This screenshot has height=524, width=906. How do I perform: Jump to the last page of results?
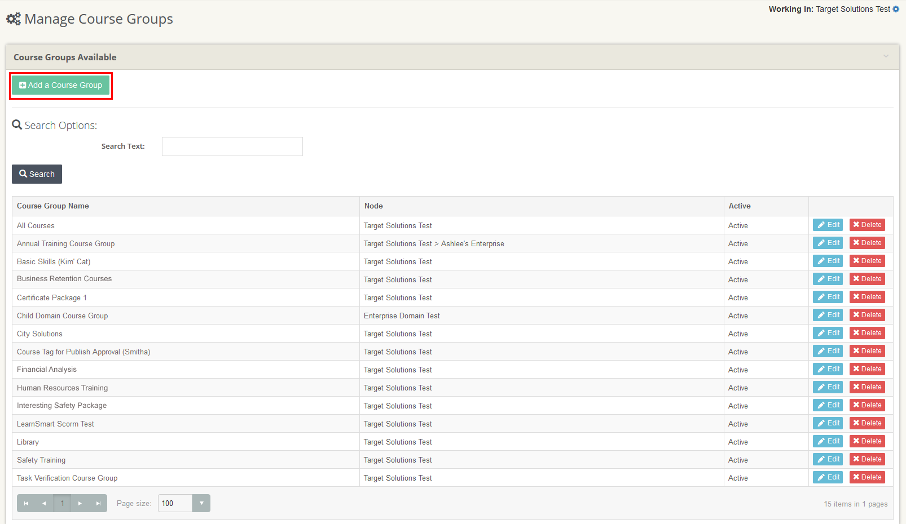(x=98, y=503)
